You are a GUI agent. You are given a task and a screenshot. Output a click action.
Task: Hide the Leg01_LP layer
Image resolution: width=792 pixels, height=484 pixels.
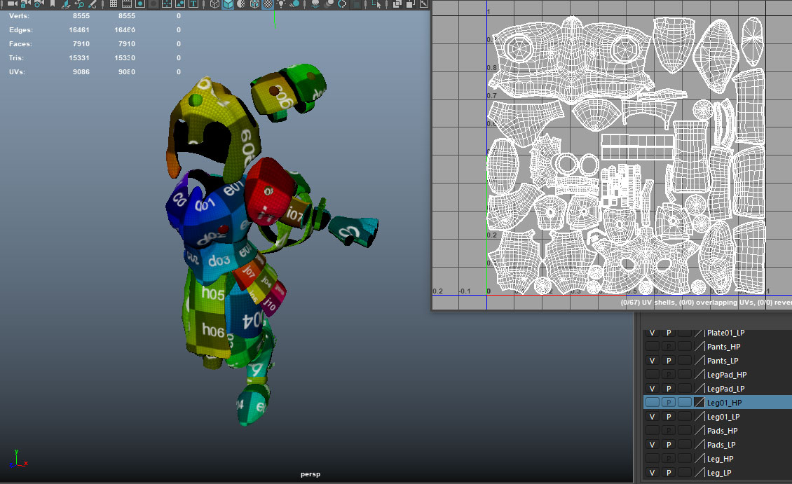point(652,417)
